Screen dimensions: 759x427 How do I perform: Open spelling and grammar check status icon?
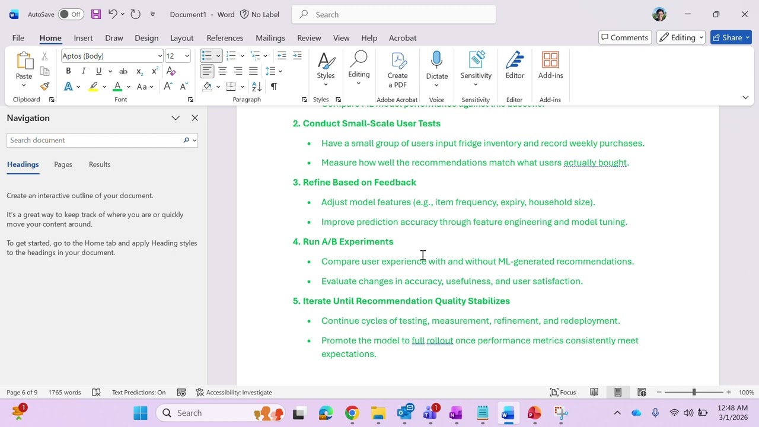point(96,393)
